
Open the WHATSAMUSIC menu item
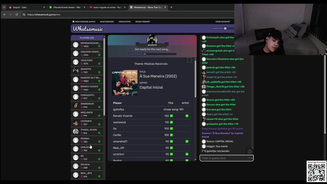point(107,21)
